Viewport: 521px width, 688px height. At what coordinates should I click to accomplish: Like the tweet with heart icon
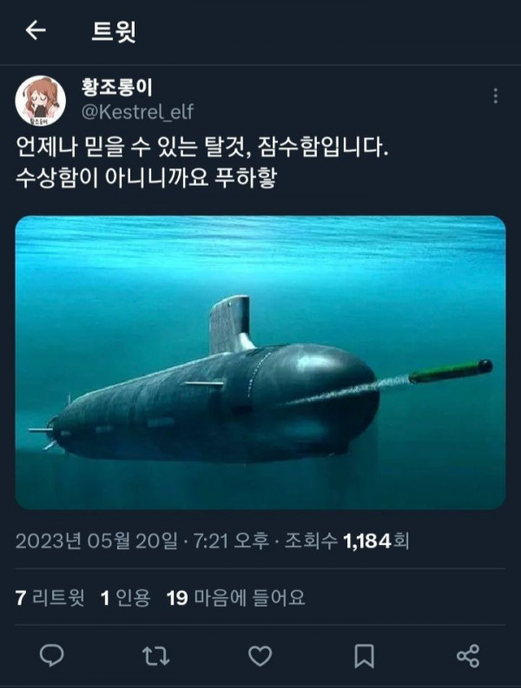pos(260,656)
